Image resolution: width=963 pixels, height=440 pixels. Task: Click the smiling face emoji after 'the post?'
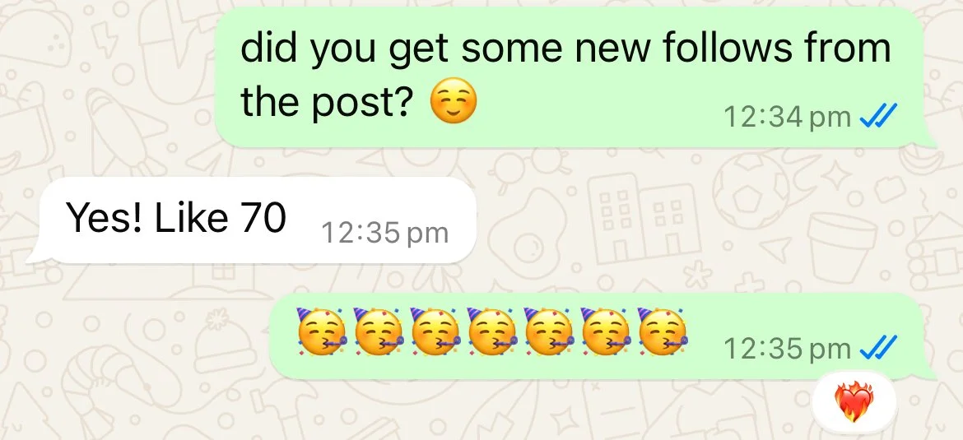453,103
